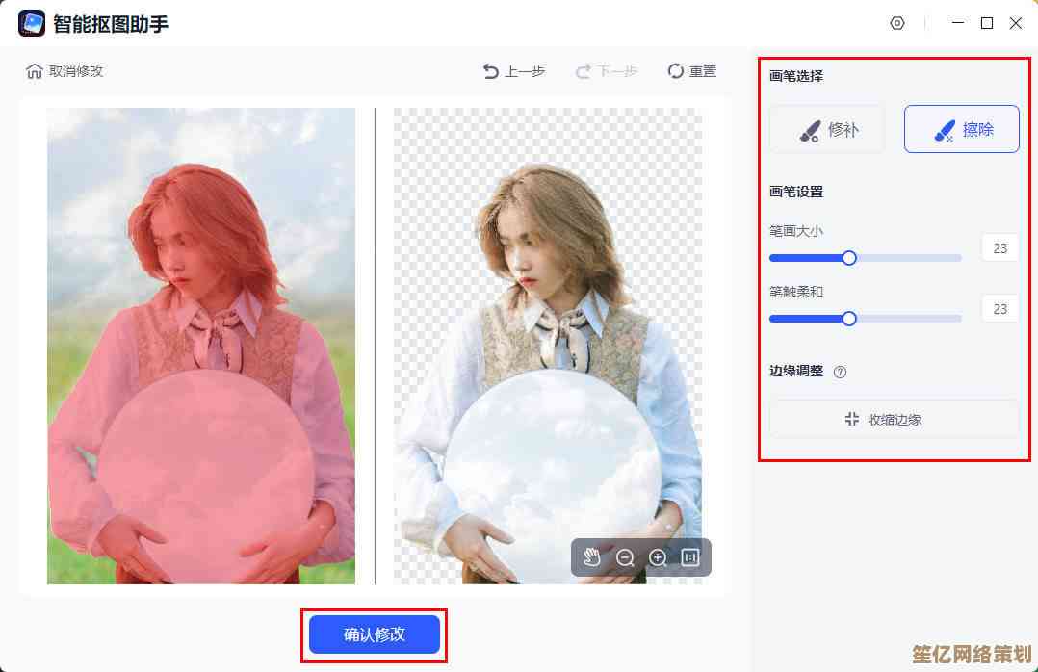Viewport: 1038px width, 672px height.
Task: Click the 笔画大小 value field
Action: click(x=999, y=248)
